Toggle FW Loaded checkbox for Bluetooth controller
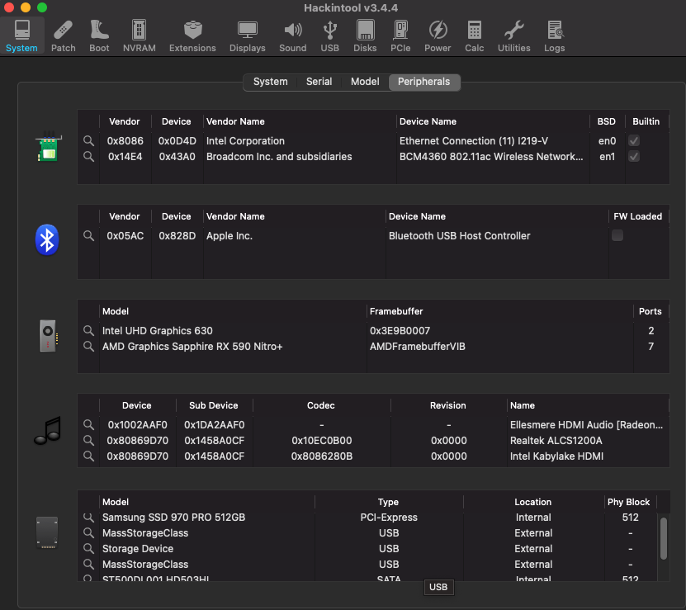Image resolution: width=686 pixels, height=610 pixels. pos(617,235)
